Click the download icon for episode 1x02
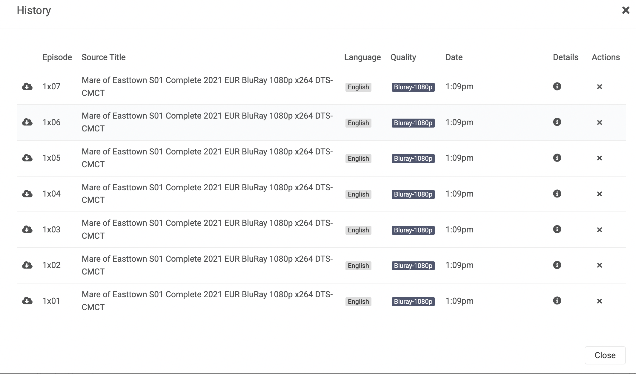The image size is (636, 374). [27, 265]
